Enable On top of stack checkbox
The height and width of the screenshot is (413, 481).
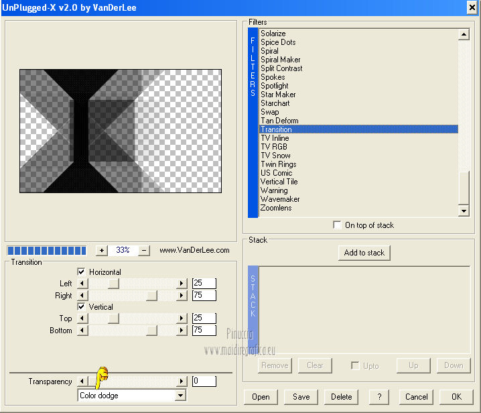click(337, 225)
